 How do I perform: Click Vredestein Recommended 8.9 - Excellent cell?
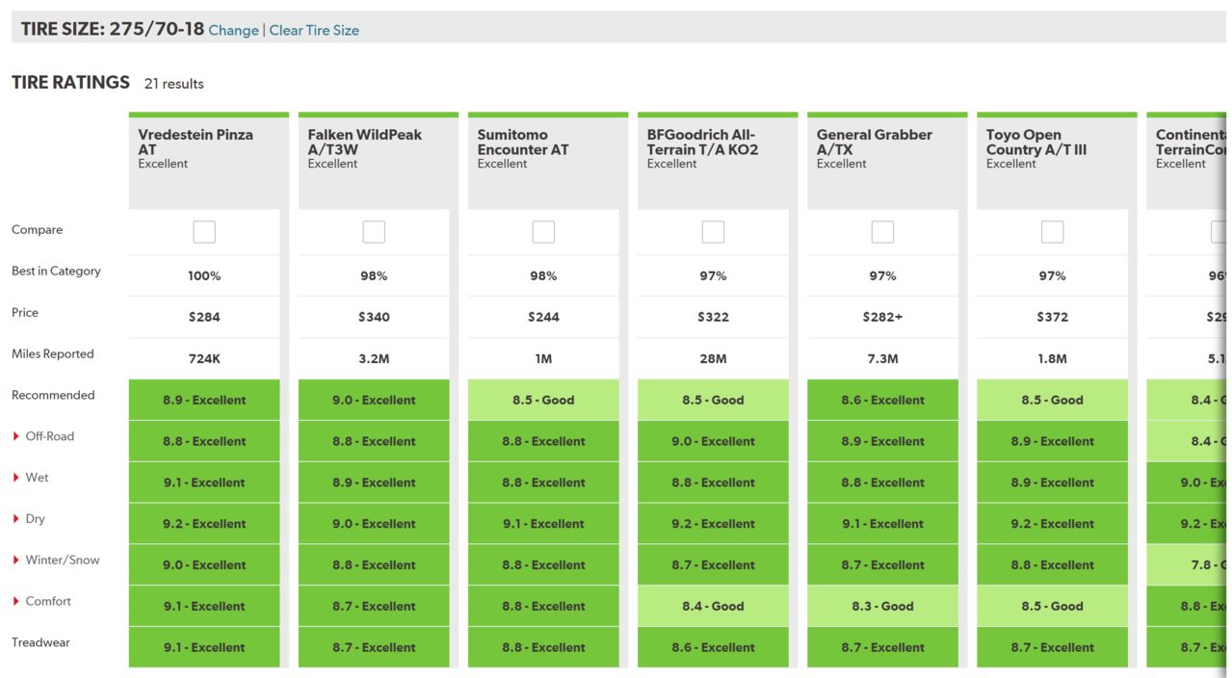click(204, 400)
